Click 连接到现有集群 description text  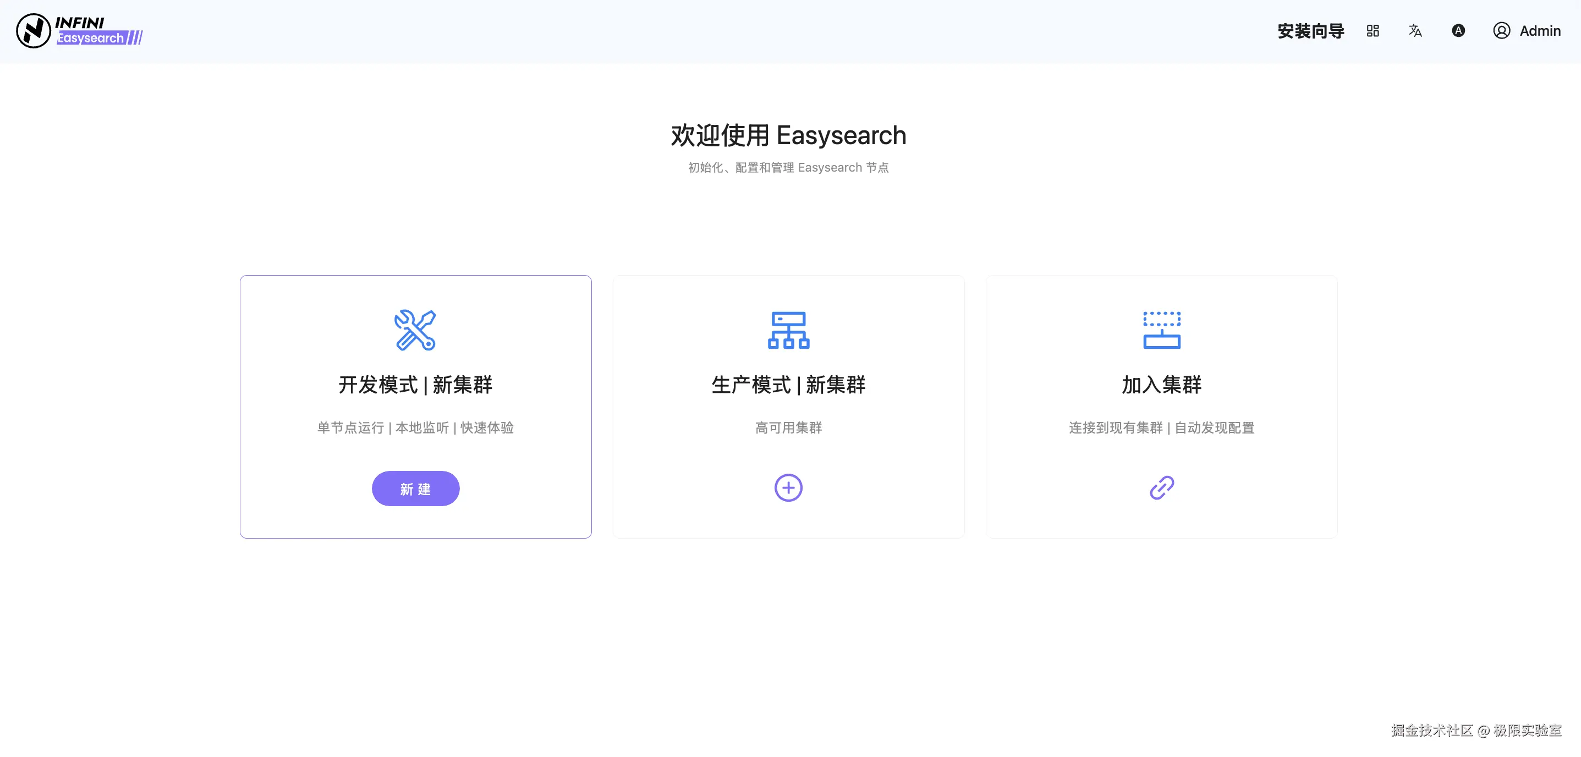coord(1115,427)
